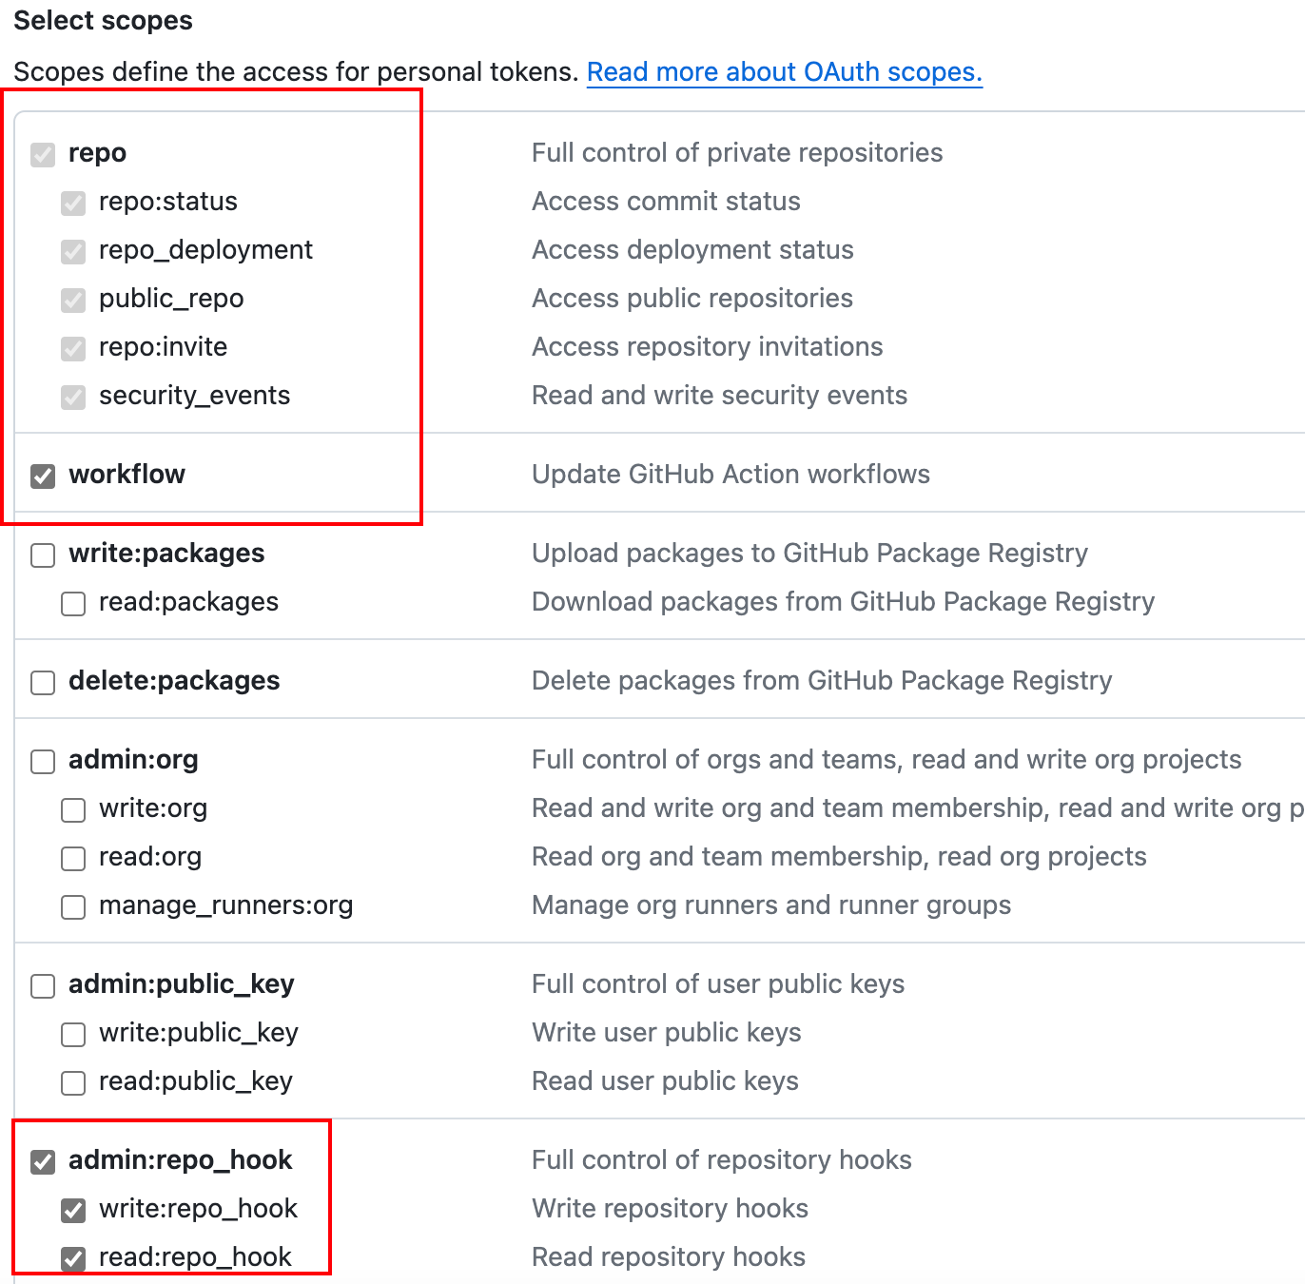Disable the write:repo_hook checkbox

click(x=73, y=1210)
